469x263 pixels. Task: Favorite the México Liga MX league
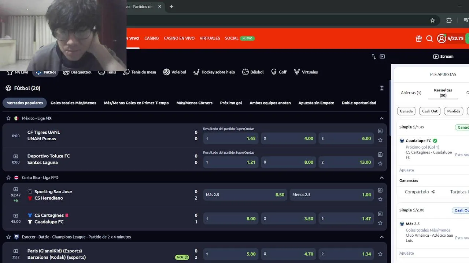[8, 118]
